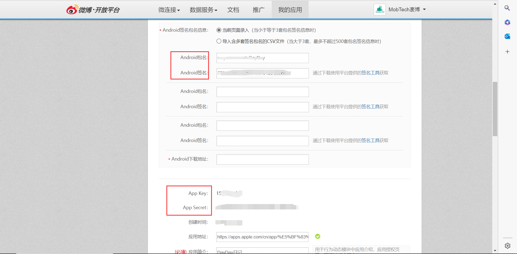Click the 应用地址 URL input field
This screenshot has height=254, width=517.
tap(263, 237)
